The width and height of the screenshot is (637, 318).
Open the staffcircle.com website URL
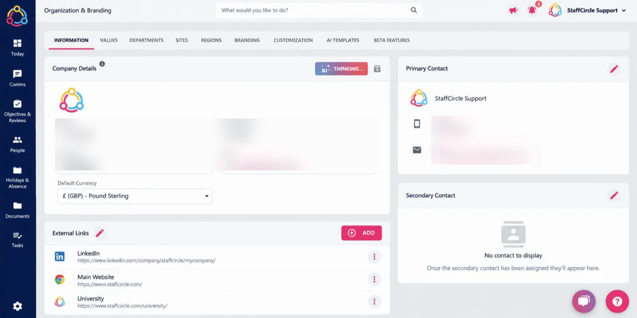[x=110, y=284]
